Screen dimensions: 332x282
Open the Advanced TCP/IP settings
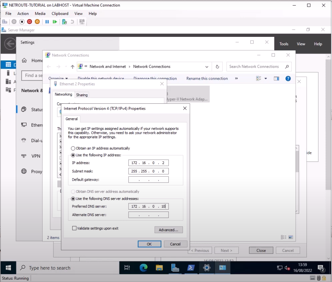[168, 230]
